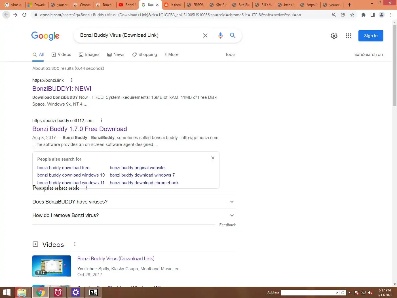Switch to the Videos search tab

click(61, 54)
